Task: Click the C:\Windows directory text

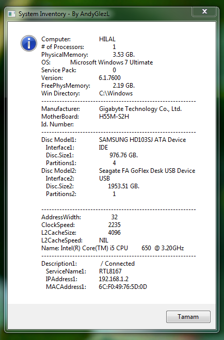Action: 116,93
